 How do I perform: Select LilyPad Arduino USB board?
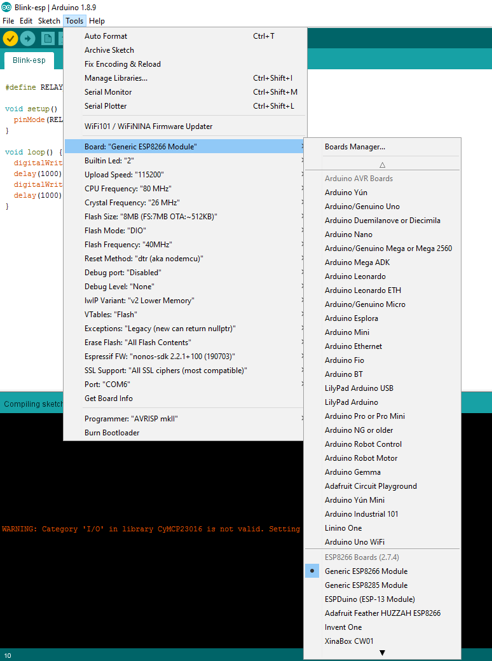383,388
